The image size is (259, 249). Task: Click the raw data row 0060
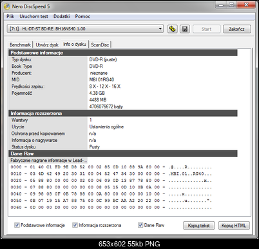(111, 207)
